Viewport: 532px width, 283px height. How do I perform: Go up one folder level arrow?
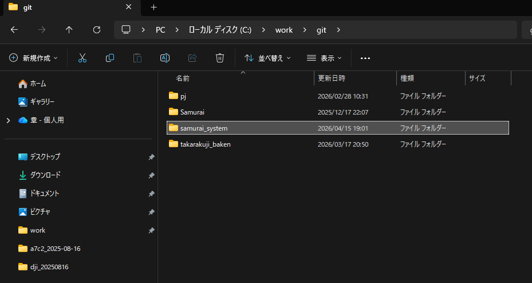coord(69,30)
